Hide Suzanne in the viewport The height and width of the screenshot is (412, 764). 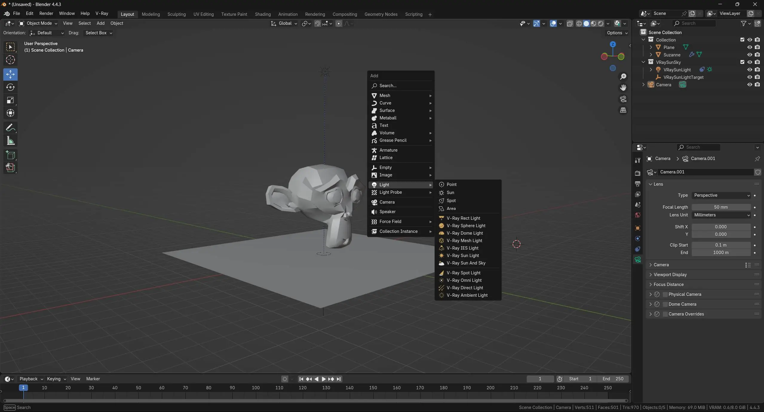coord(750,55)
